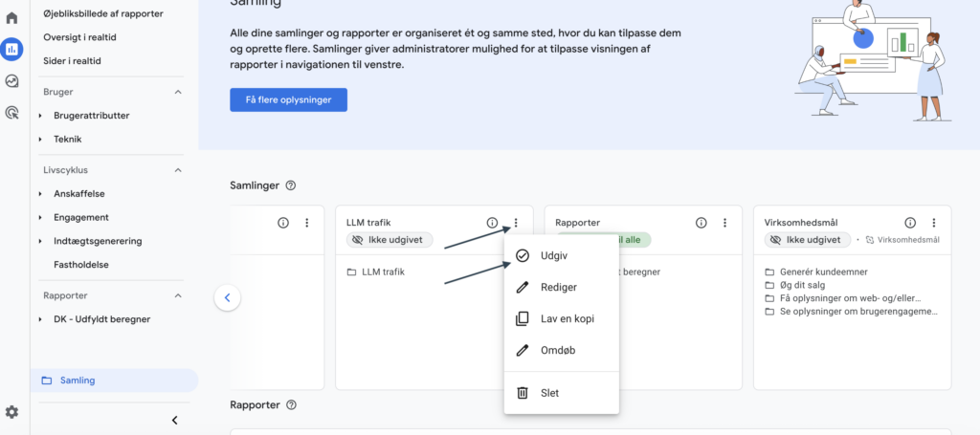Collapse the Livscyklus section
This screenshot has width=980, height=435.
click(178, 170)
